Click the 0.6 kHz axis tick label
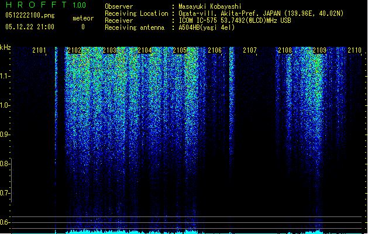Image resolution: width=368 pixels, height=234 pixels. [x=5, y=222]
